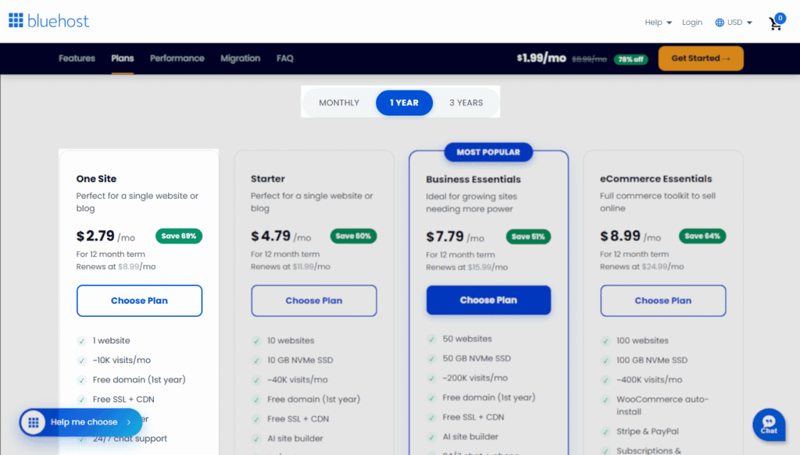Image resolution: width=800 pixels, height=455 pixels.
Task: Click the Help me choose arrow chevron
Action: point(129,422)
